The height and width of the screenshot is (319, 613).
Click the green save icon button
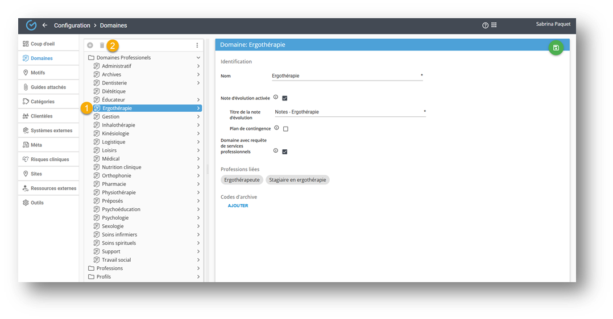click(x=556, y=48)
